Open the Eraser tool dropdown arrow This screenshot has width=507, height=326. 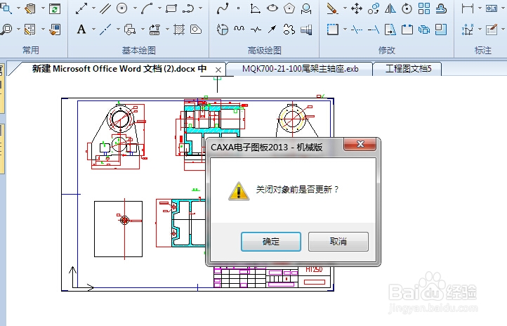point(345,8)
